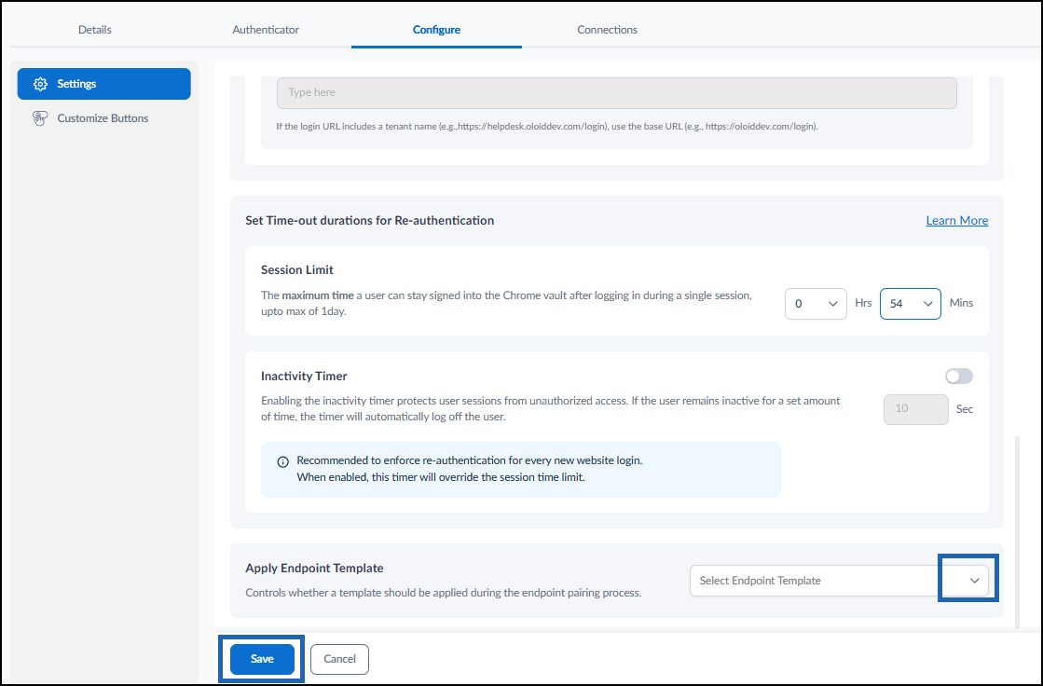Viewport: 1043px width, 686px height.
Task: Click the 'Inactivity Timer' heading
Action: pyautogui.click(x=304, y=376)
